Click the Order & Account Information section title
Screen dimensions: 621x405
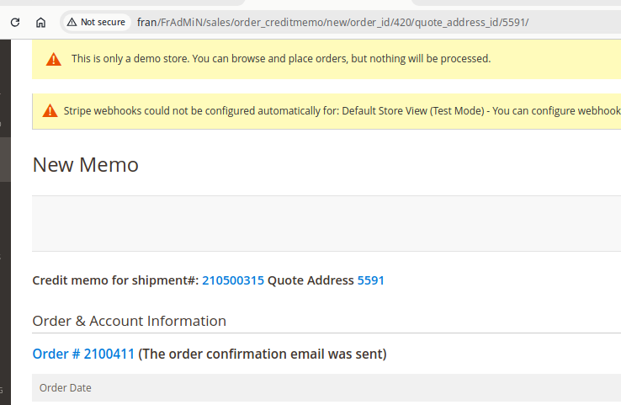click(129, 321)
